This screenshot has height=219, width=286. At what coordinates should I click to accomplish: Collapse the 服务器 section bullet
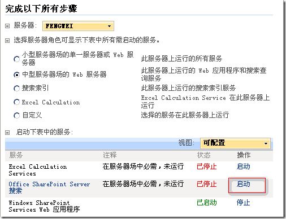point(7,26)
